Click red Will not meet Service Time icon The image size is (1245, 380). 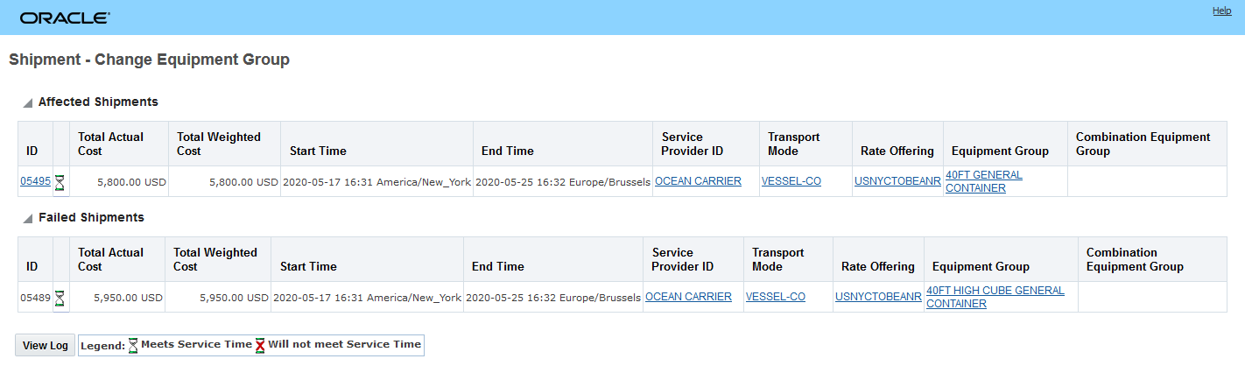(260, 345)
